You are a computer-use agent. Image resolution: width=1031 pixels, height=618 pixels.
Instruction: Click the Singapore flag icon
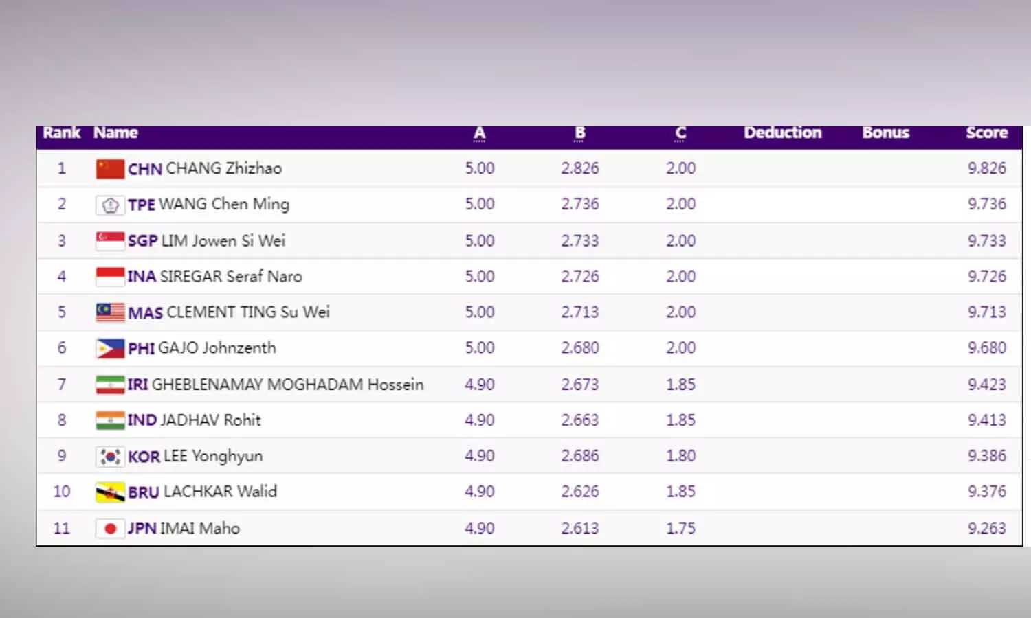[x=110, y=241]
